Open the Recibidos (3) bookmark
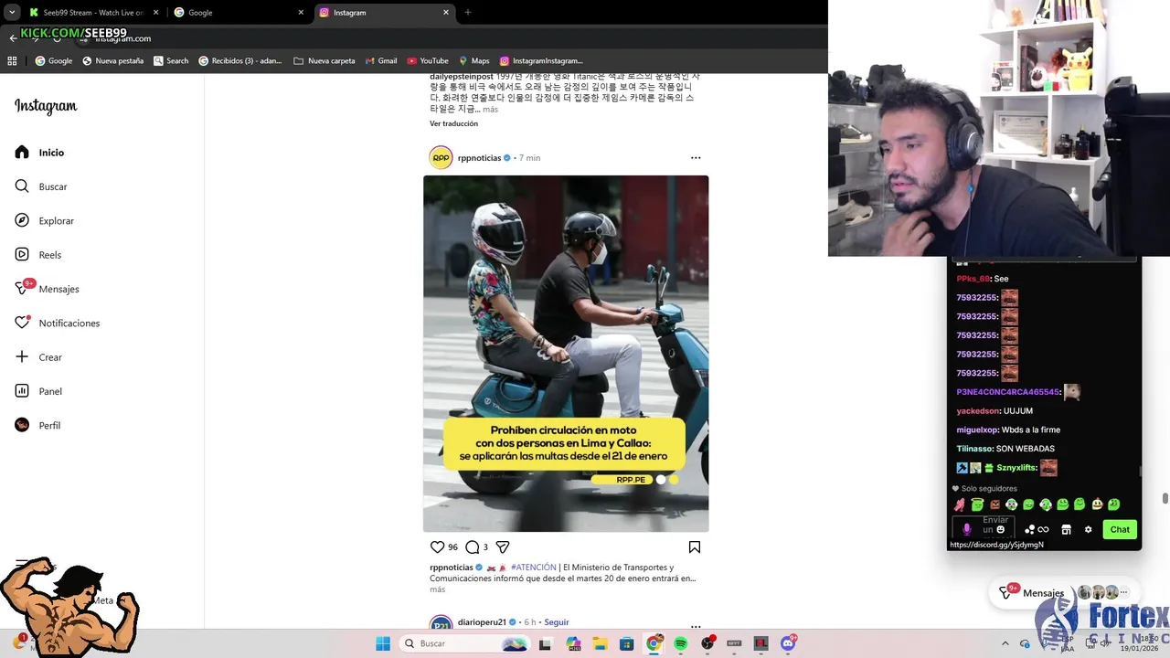Viewport: 1170px width, 658px height. [239, 61]
